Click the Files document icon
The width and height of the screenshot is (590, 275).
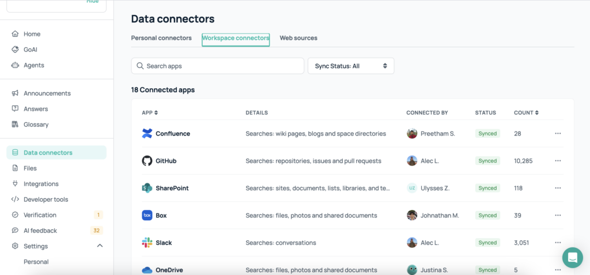tap(15, 168)
